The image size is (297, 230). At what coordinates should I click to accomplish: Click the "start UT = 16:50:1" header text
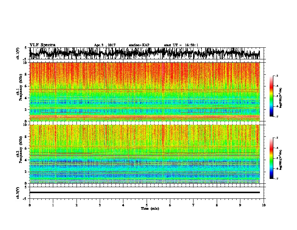pos(181,45)
